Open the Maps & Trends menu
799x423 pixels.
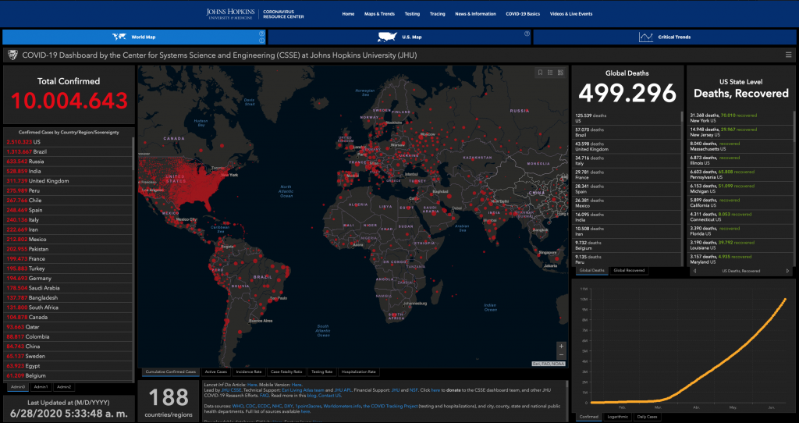coord(379,14)
